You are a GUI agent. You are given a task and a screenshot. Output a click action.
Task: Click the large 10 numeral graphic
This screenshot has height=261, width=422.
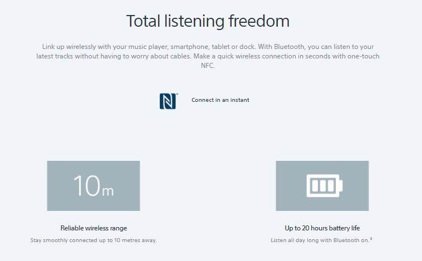tap(87, 186)
